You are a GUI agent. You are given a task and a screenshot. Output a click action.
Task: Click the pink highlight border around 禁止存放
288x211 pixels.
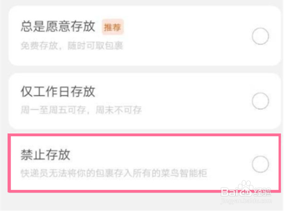tap(144, 135)
